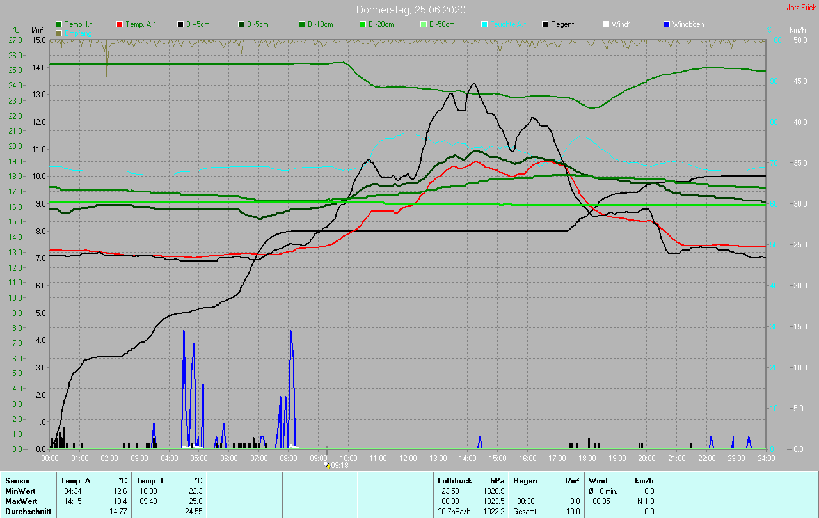Click the green Temp. I. legend swatch
Viewport: 819px width, 518px height.
[x=60, y=24]
